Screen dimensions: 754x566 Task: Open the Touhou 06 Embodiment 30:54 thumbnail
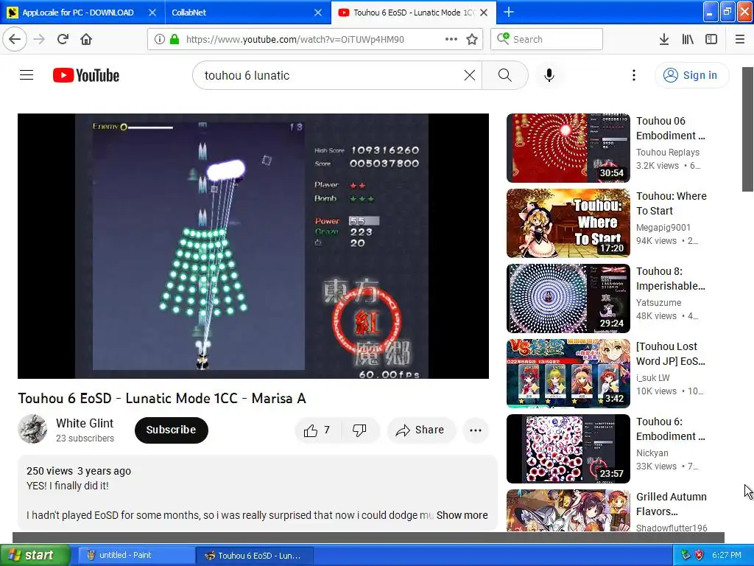click(x=568, y=147)
